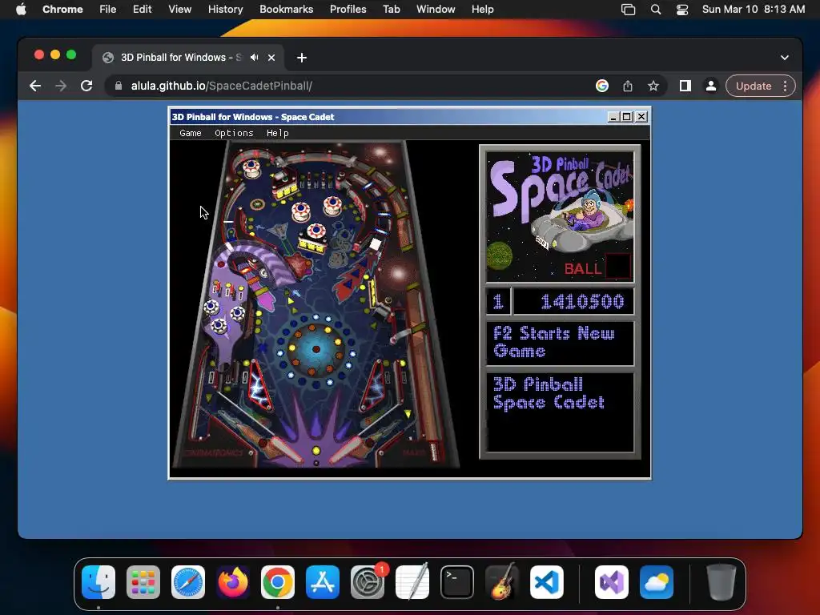
Task: Click the Space Cadet logo artwork
Action: 560,216
